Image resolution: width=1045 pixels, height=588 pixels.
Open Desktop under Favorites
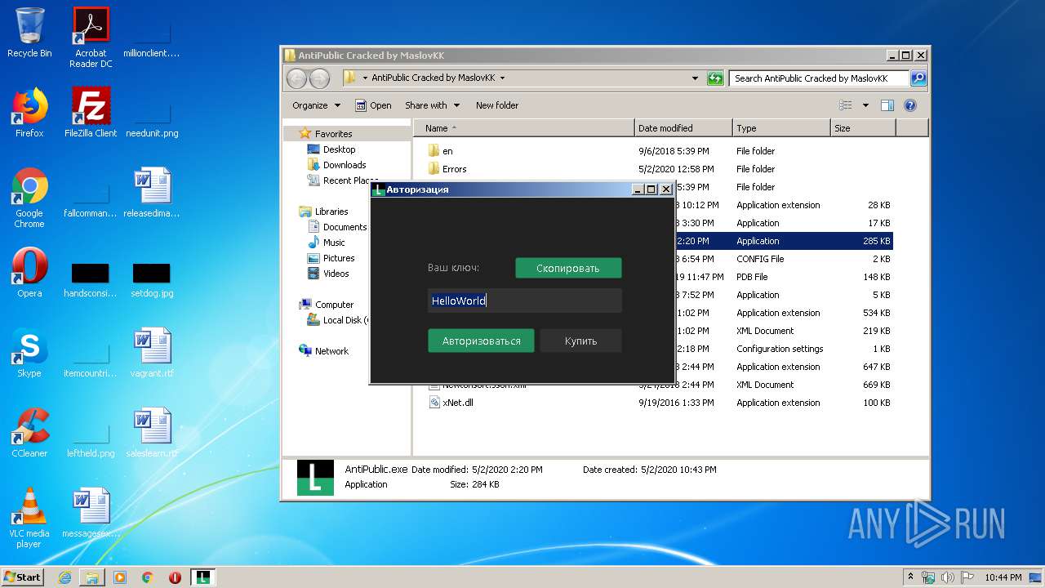tap(339, 149)
